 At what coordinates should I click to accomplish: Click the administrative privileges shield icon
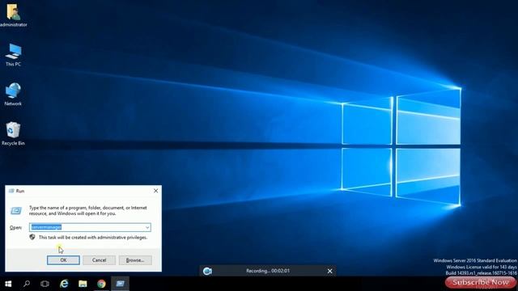32,237
